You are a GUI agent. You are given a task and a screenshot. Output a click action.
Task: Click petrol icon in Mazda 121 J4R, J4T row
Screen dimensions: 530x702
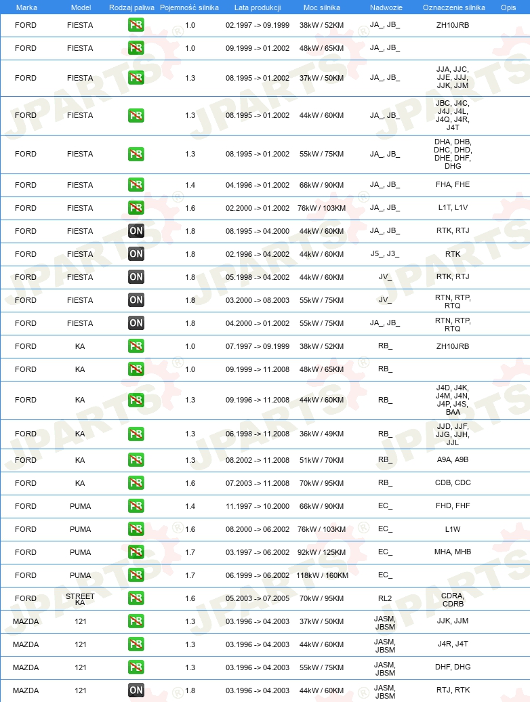(x=136, y=644)
